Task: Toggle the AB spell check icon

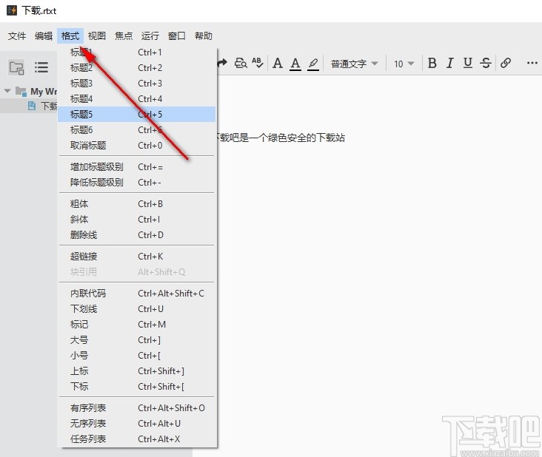Action: [258, 63]
